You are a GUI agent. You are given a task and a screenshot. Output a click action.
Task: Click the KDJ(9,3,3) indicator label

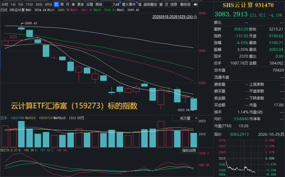tap(9, 150)
